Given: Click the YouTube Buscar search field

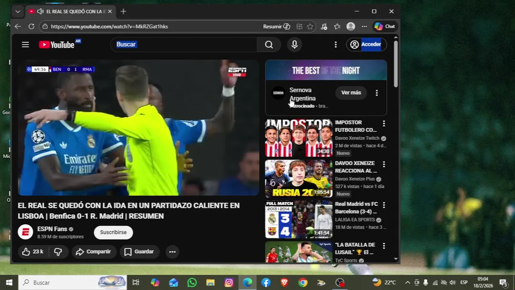Looking at the screenshot, I should (183, 45).
